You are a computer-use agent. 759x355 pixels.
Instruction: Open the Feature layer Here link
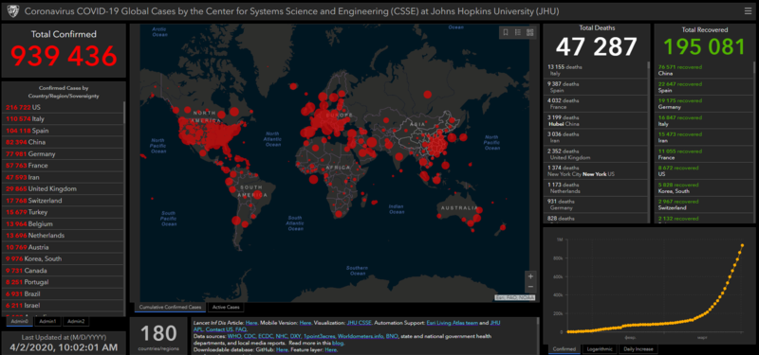(x=330, y=349)
